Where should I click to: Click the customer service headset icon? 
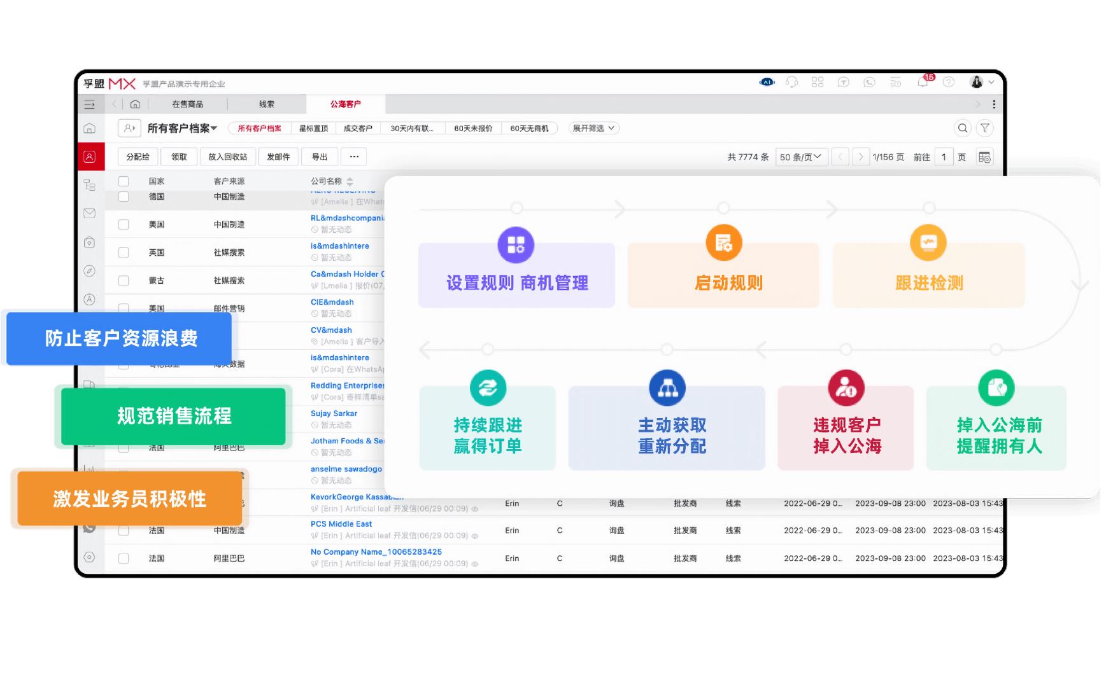(791, 82)
